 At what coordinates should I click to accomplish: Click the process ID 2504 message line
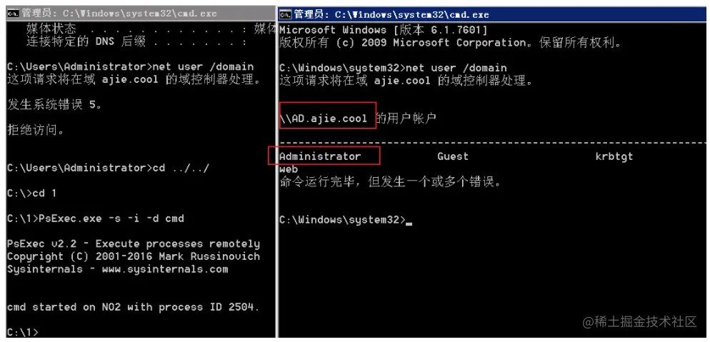click(x=133, y=307)
